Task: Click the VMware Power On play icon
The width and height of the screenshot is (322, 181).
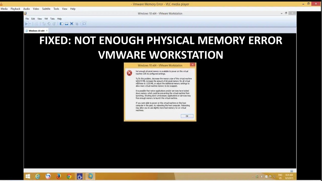Action: (x=26, y=24)
